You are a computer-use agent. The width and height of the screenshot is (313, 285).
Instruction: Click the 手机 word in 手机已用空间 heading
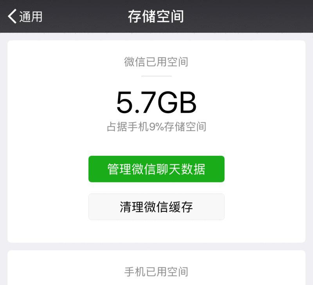pyautogui.click(x=135, y=272)
